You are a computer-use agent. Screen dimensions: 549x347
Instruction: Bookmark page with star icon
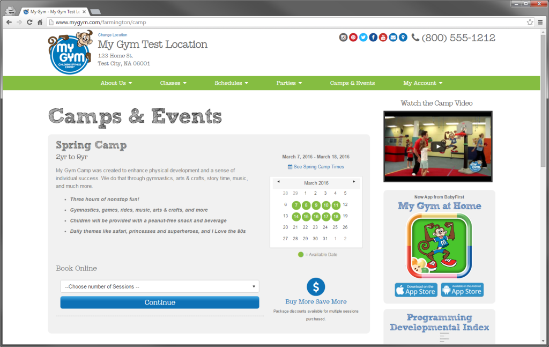530,23
